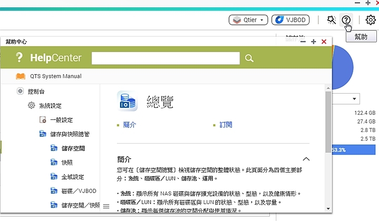379x223 pixels.
Task: Open the QTS System Manual book icon
Action: coord(21,76)
